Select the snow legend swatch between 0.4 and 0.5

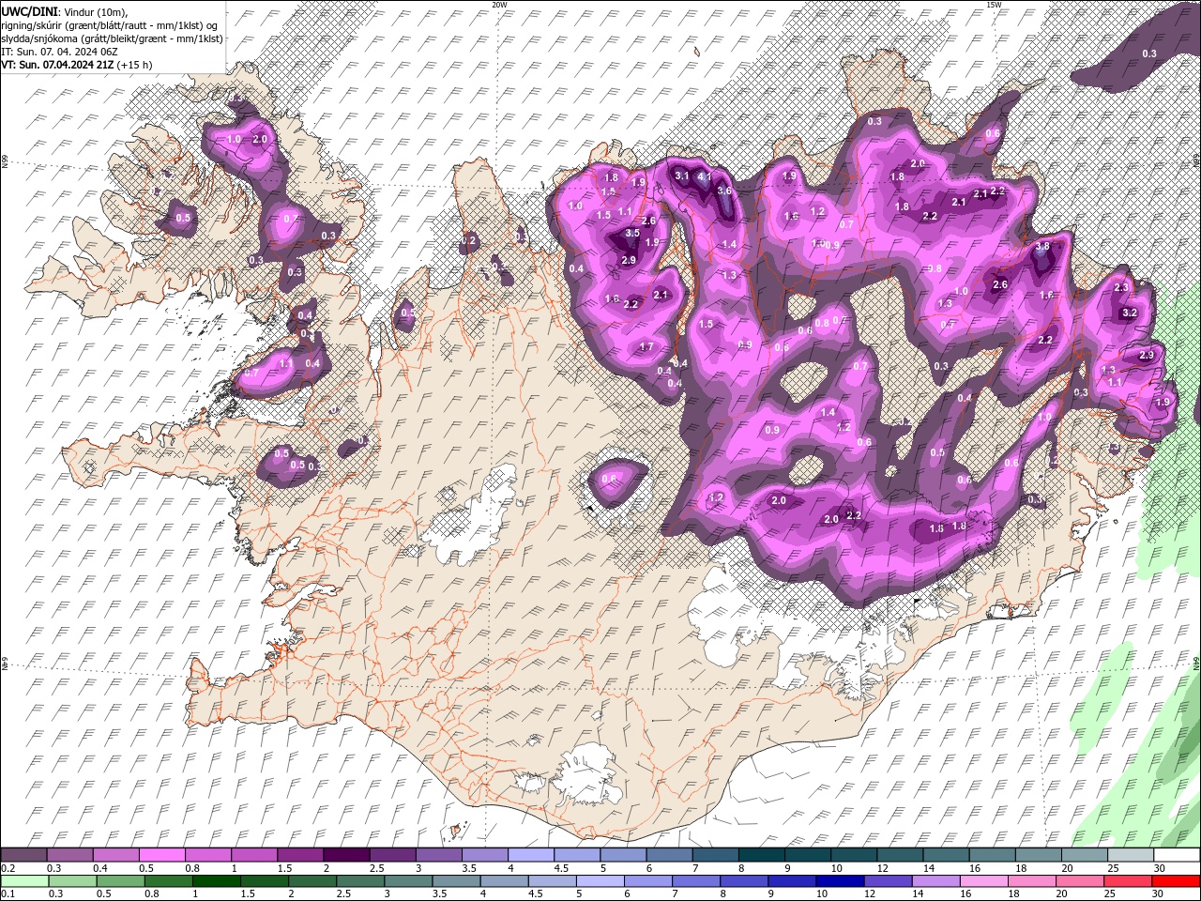[115, 855]
